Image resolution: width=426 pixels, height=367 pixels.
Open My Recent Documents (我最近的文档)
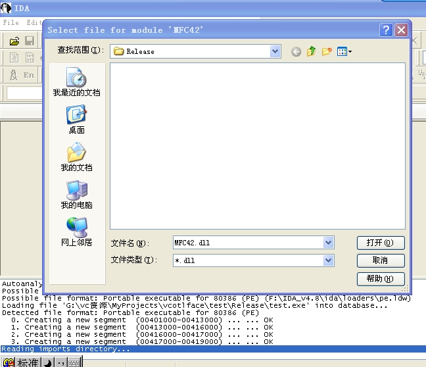coord(77,82)
